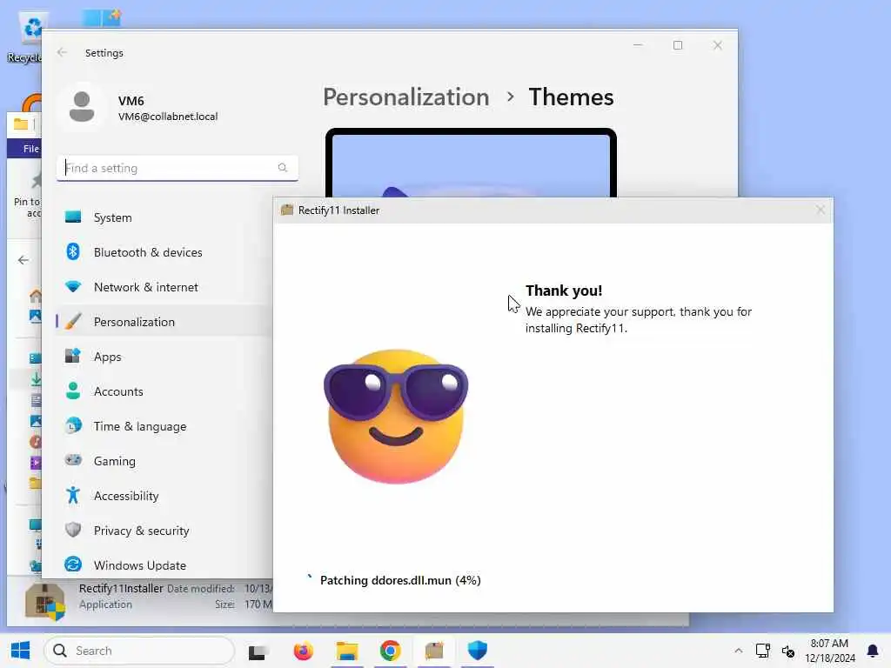This screenshot has height=668, width=891.
Task: Click the Rectify11 Installer title icon
Action: point(287,210)
